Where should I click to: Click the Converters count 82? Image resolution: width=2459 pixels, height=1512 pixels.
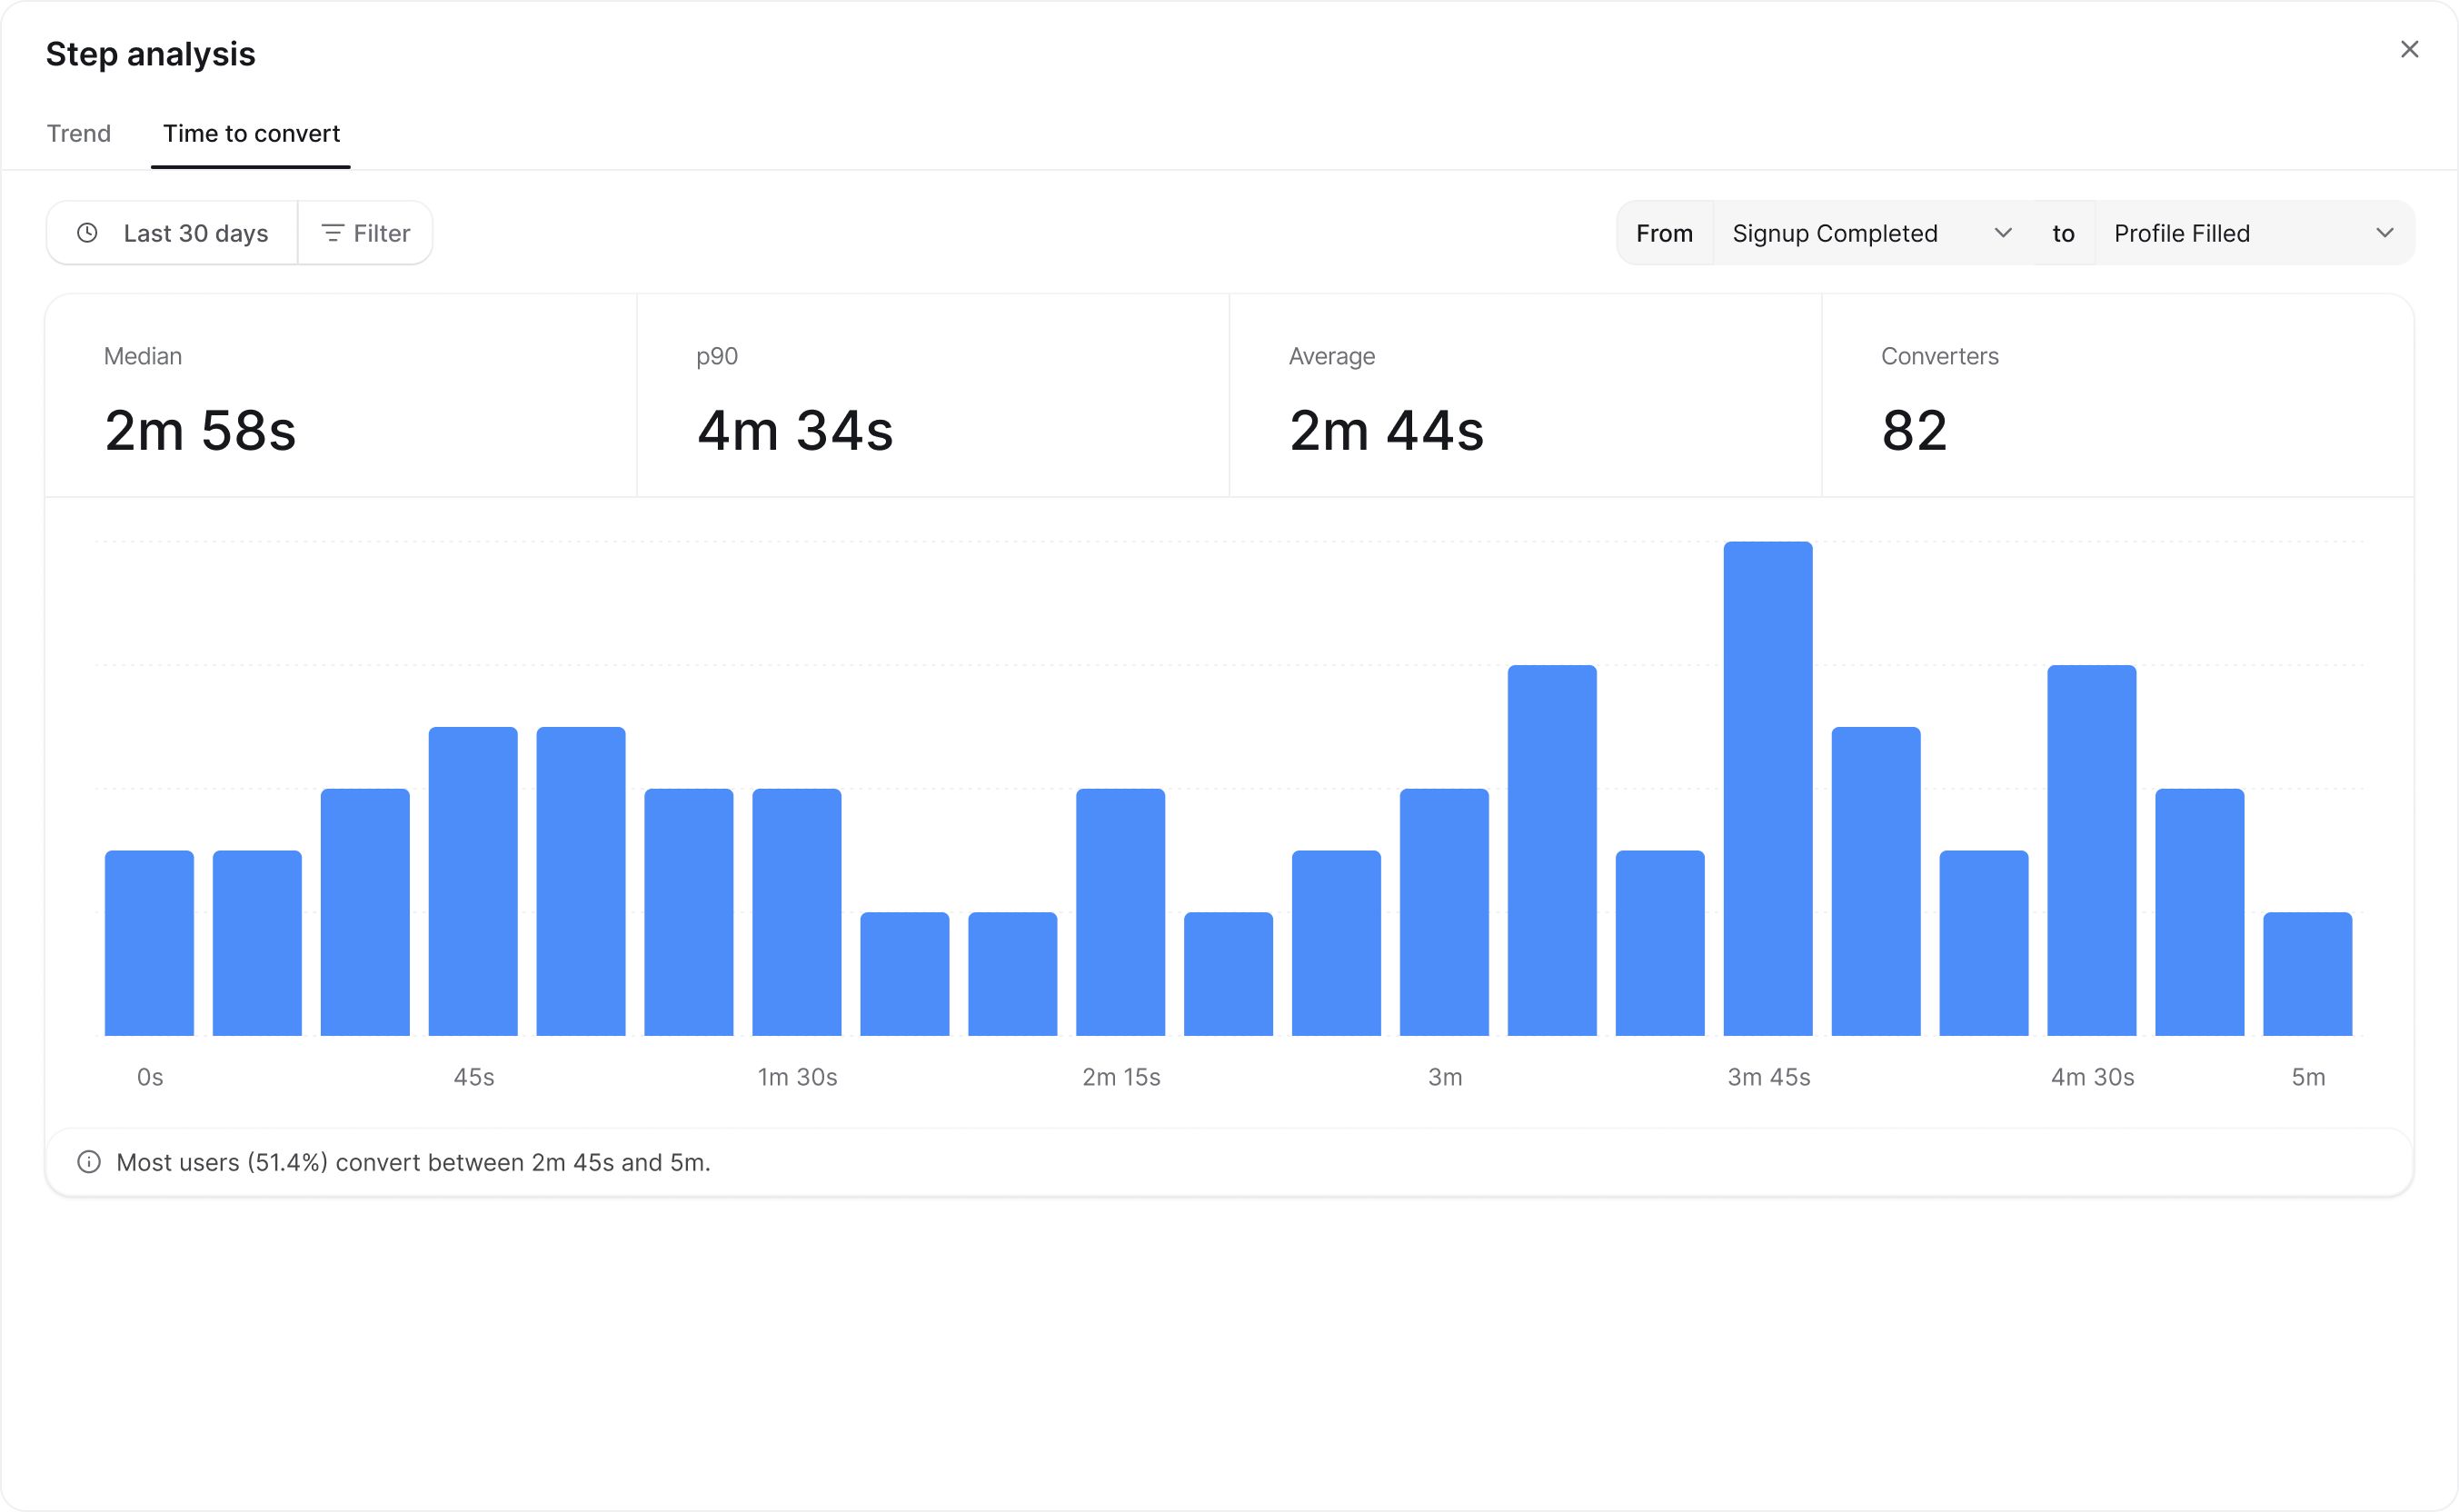[1914, 431]
